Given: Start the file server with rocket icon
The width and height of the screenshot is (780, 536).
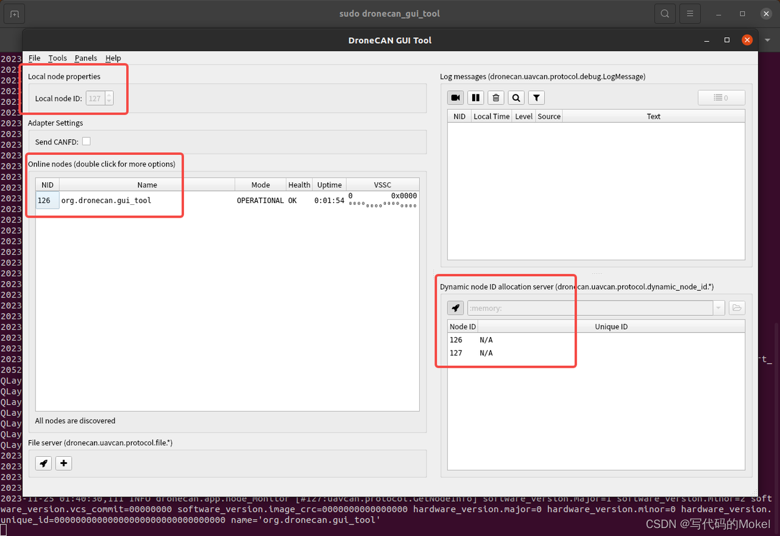Looking at the screenshot, I should click(43, 463).
